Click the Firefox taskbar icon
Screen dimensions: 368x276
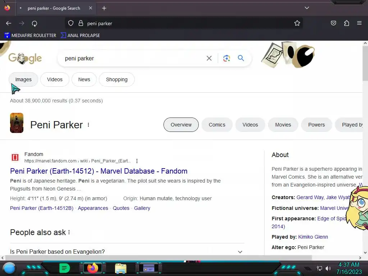92,268
